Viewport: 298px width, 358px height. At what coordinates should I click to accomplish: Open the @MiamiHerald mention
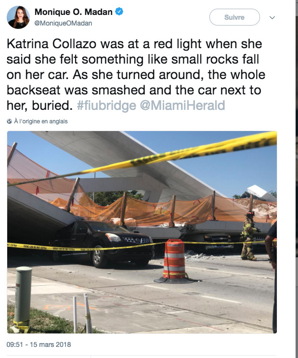click(182, 105)
